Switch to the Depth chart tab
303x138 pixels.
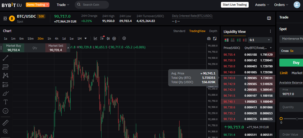point(213,31)
